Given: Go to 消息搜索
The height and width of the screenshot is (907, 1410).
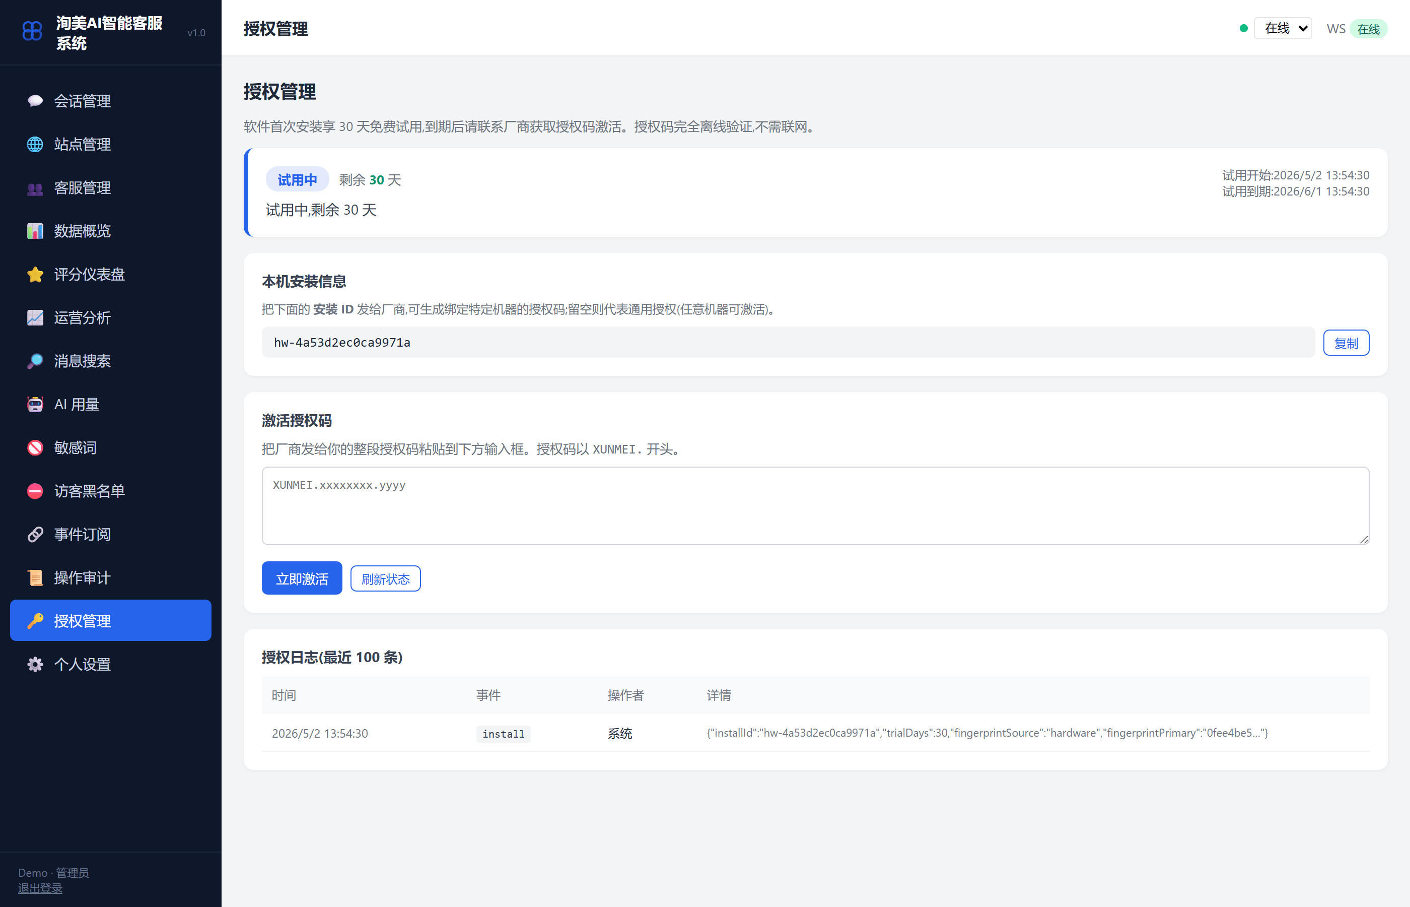Looking at the screenshot, I should click(111, 361).
